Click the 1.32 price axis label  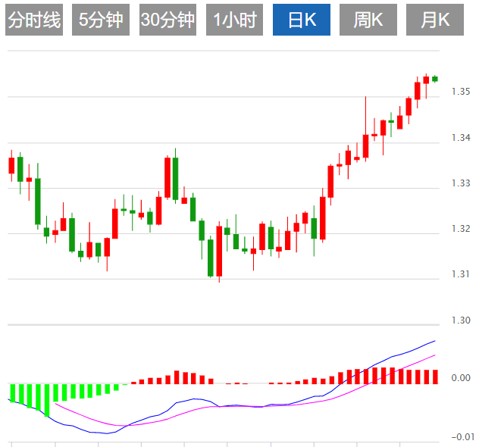pyautogui.click(x=461, y=229)
